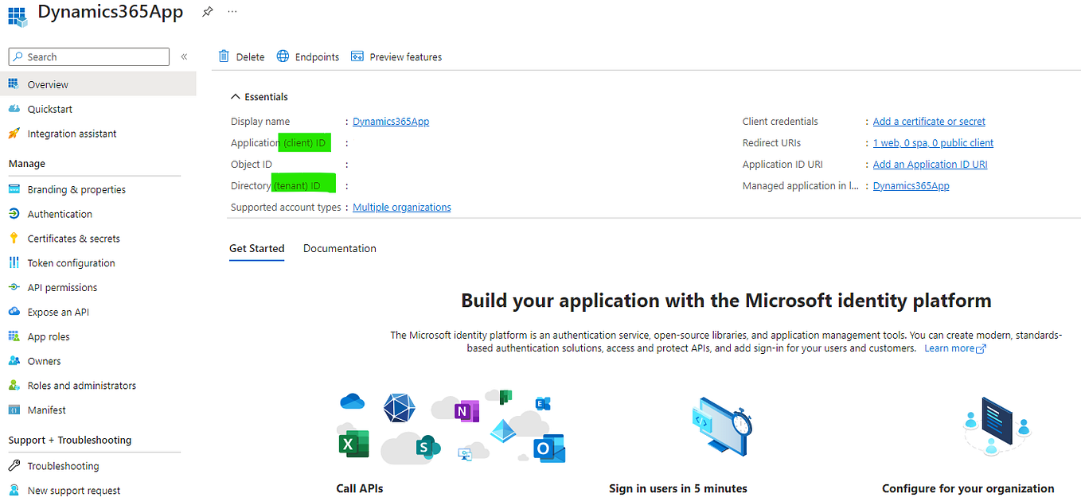Open API permissions page
This screenshot has height=501, width=1081.
(x=67, y=287)
